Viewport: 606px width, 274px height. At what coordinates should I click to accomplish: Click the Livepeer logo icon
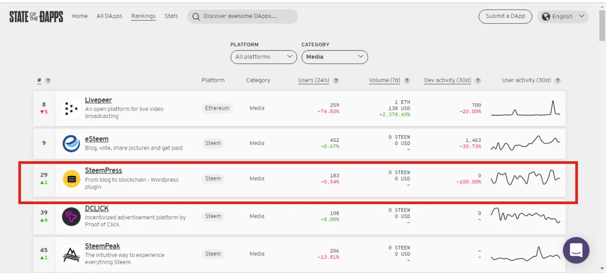point(71,109)
